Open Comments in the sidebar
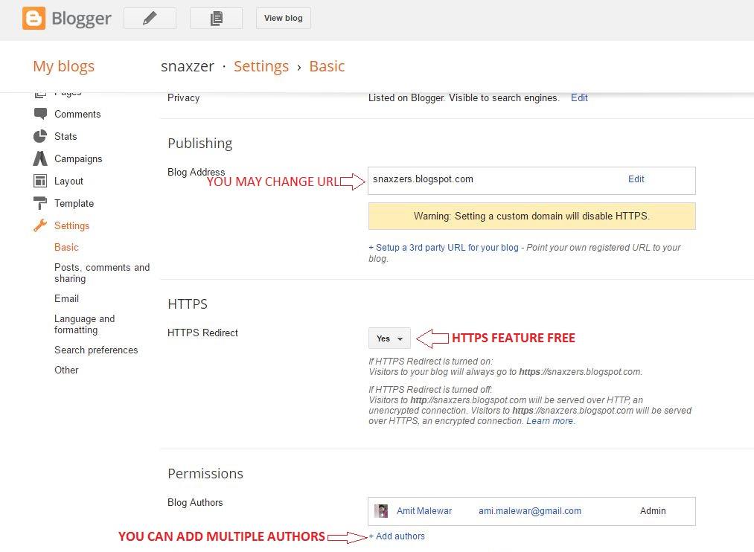Screen dimensions: 754x552 click(77, 114)
